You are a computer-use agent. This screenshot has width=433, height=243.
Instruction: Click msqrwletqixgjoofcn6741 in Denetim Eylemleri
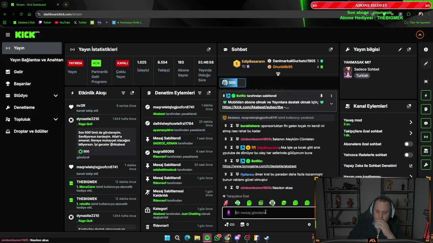tap(174, 107)
